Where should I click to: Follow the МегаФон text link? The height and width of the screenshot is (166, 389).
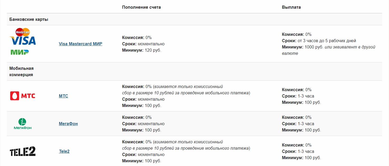point(68,124)
